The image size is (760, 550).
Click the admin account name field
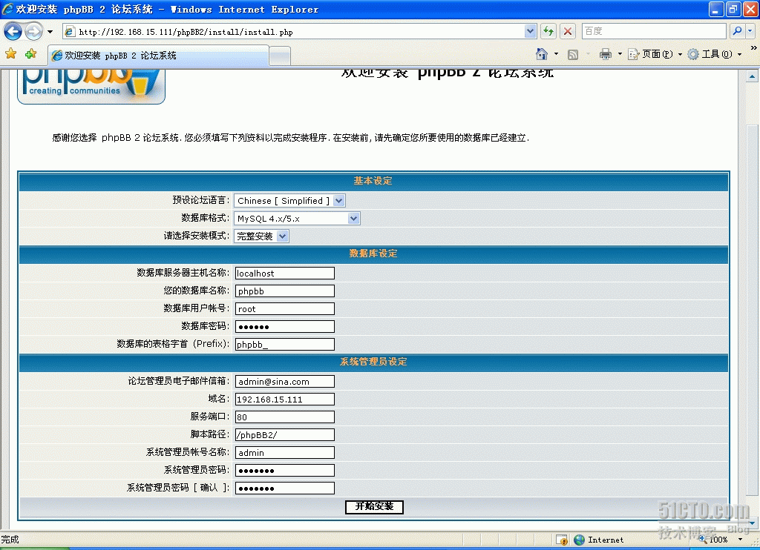[284, 453]
